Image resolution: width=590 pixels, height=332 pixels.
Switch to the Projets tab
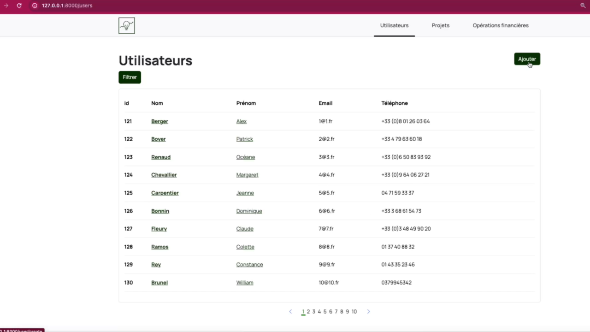coord(440,25)
